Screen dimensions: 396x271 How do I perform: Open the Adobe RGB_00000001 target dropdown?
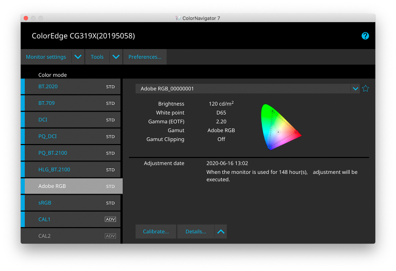point(355,89)
